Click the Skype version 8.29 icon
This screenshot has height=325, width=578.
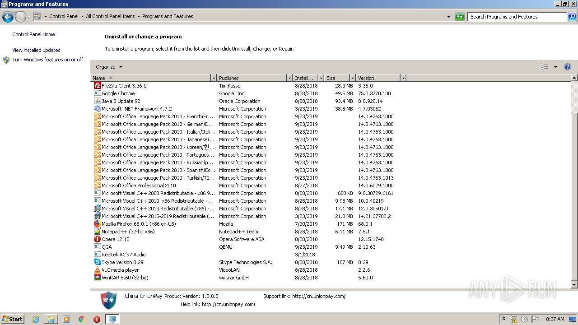pos(97,262)
